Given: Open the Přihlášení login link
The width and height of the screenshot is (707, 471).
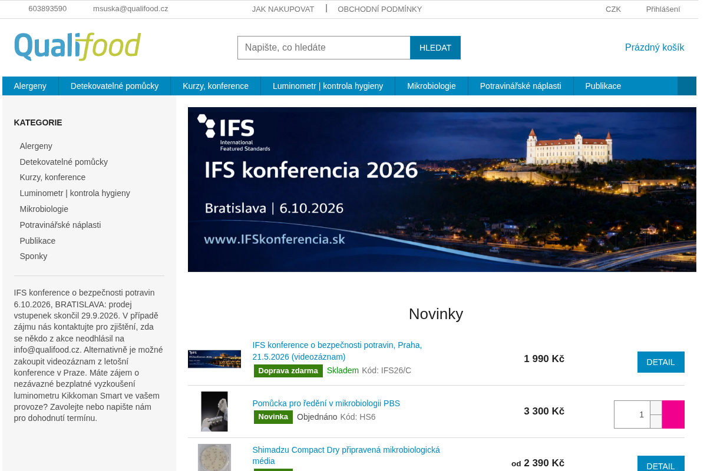Looking at the screenshot, I should pyautogui.click(x=663, y=9).
